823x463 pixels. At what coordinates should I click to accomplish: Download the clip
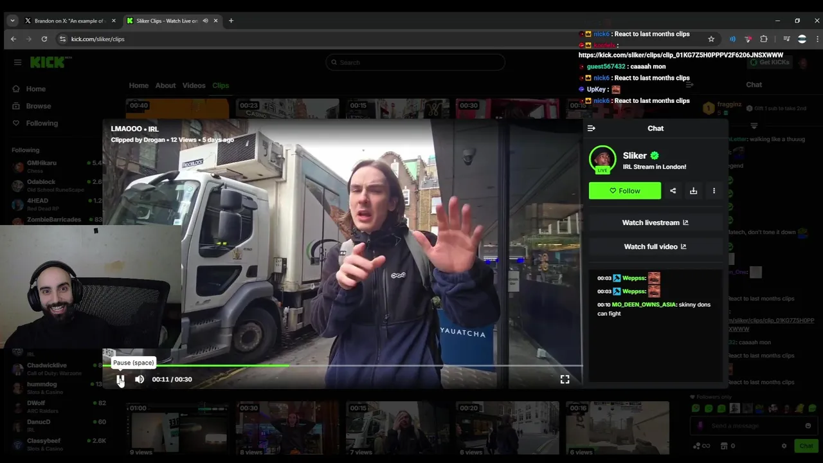(693, 190)
